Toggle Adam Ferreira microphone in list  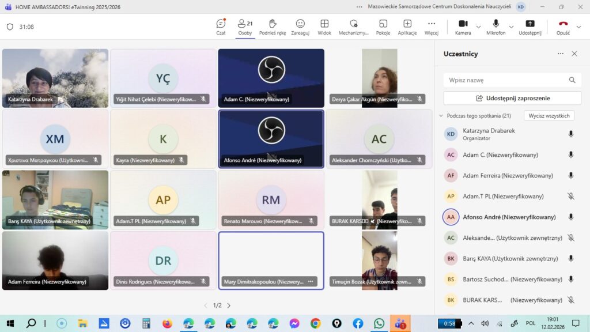pos(571,175)
